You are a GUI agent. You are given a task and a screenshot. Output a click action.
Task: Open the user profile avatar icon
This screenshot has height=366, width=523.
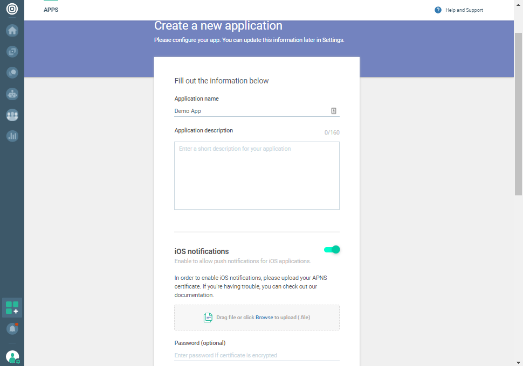click(12, 356)
